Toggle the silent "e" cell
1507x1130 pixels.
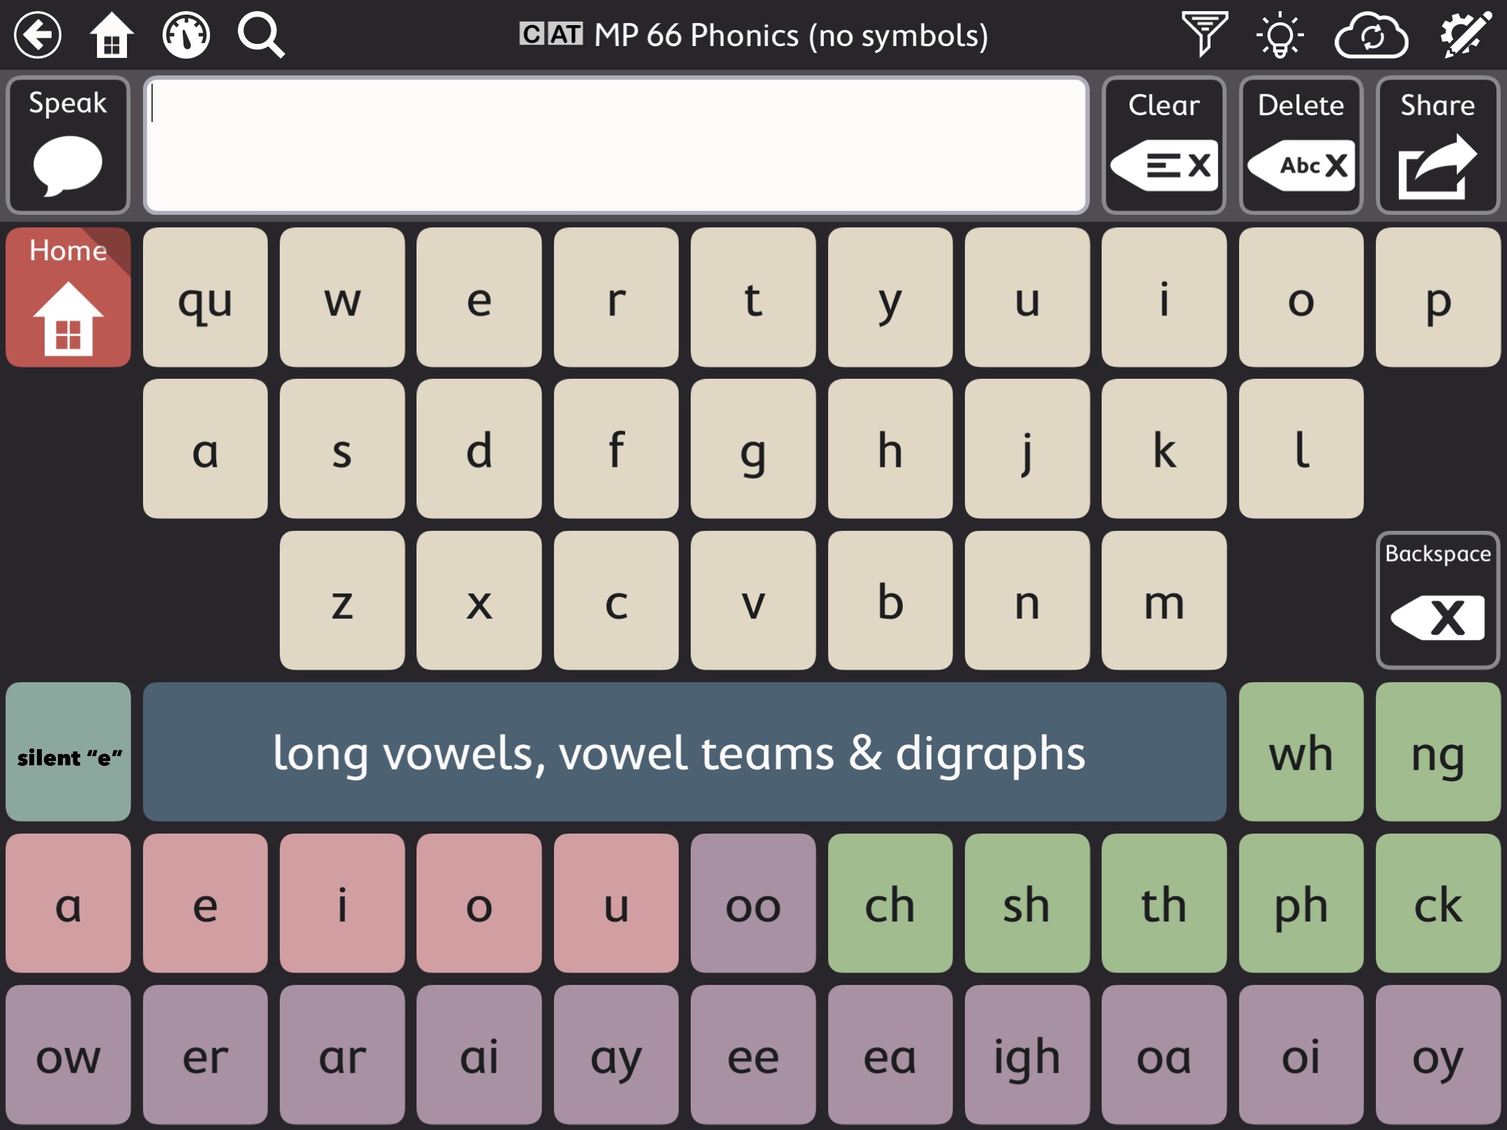pyautogui.click(x=68, y=753)
